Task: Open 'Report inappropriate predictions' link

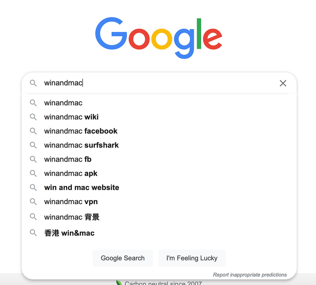Action: pyautogui.click(x=250, y=275)
